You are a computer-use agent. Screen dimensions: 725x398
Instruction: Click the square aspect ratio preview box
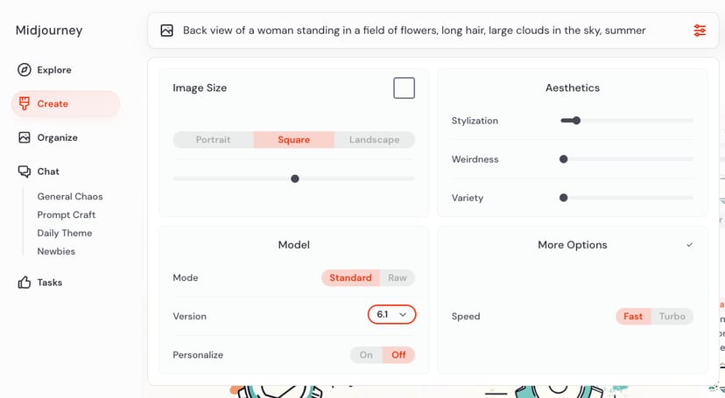pyautogui.click(x=404, y=88)
